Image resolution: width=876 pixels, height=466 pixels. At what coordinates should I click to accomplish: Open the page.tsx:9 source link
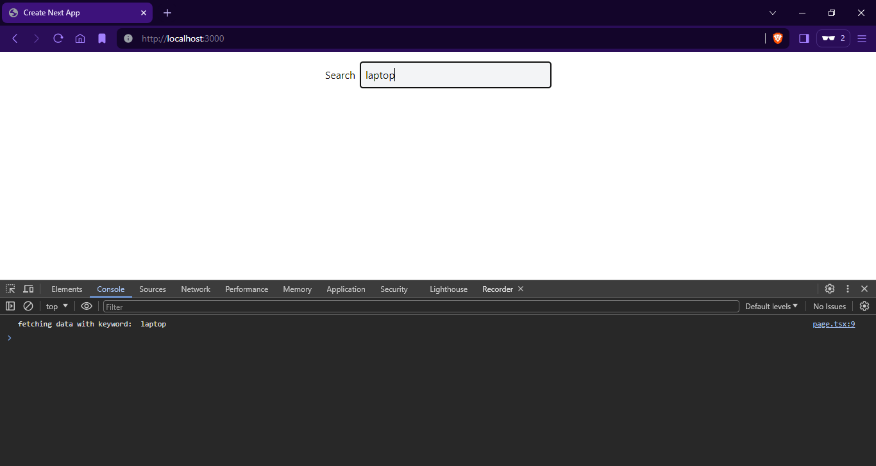834,324
